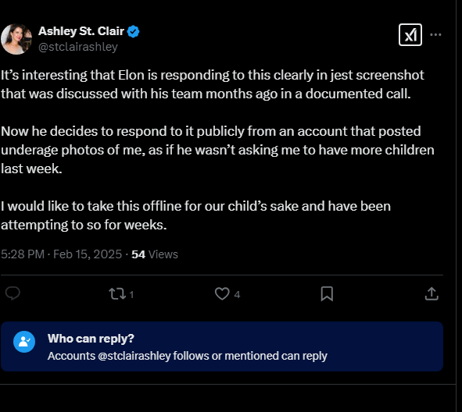Open the @stclairashley handle link
This screenshot has width=462, height=412.
click(78, 47)
